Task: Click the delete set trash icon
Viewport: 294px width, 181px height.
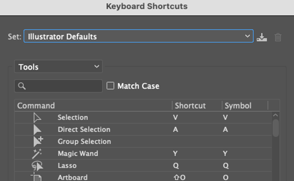Action: [278, 37]
